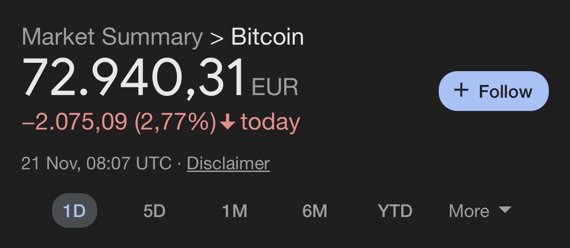Follow Bitcoin using the Follow button
The image size is (570, 248).
(x=493, y=91)
